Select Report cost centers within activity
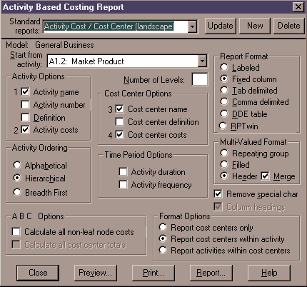This screenshot has width=307, height=287. (163, 238)
